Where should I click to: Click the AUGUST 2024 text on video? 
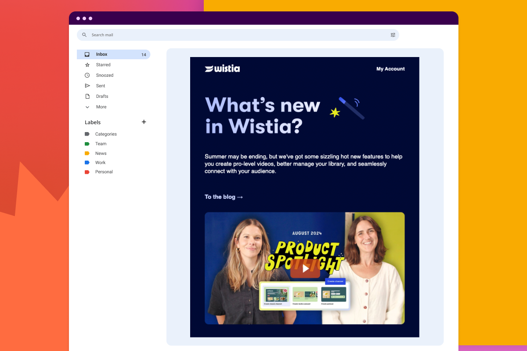pos(307,234)
